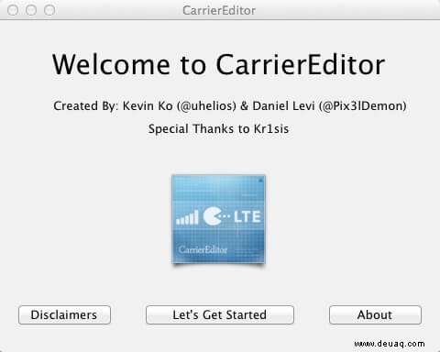440x352 pixels.
Task: Click the CarrierEditor window title text
Action: point(219,10)
